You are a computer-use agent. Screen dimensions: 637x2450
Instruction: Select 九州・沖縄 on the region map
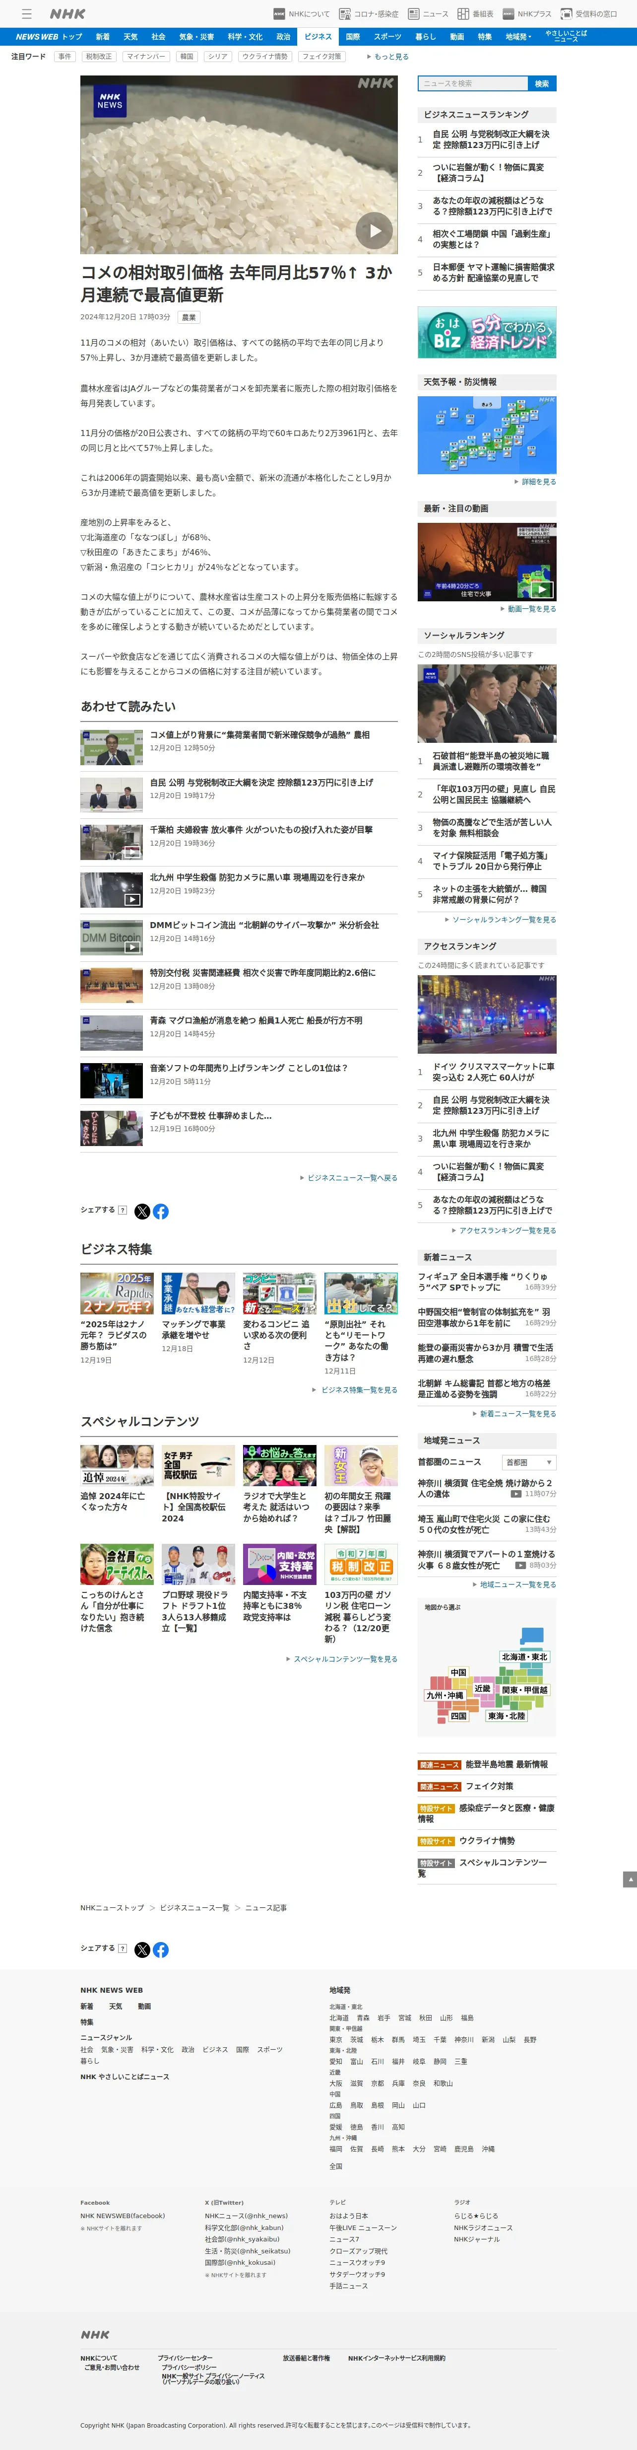(444, 1696)
